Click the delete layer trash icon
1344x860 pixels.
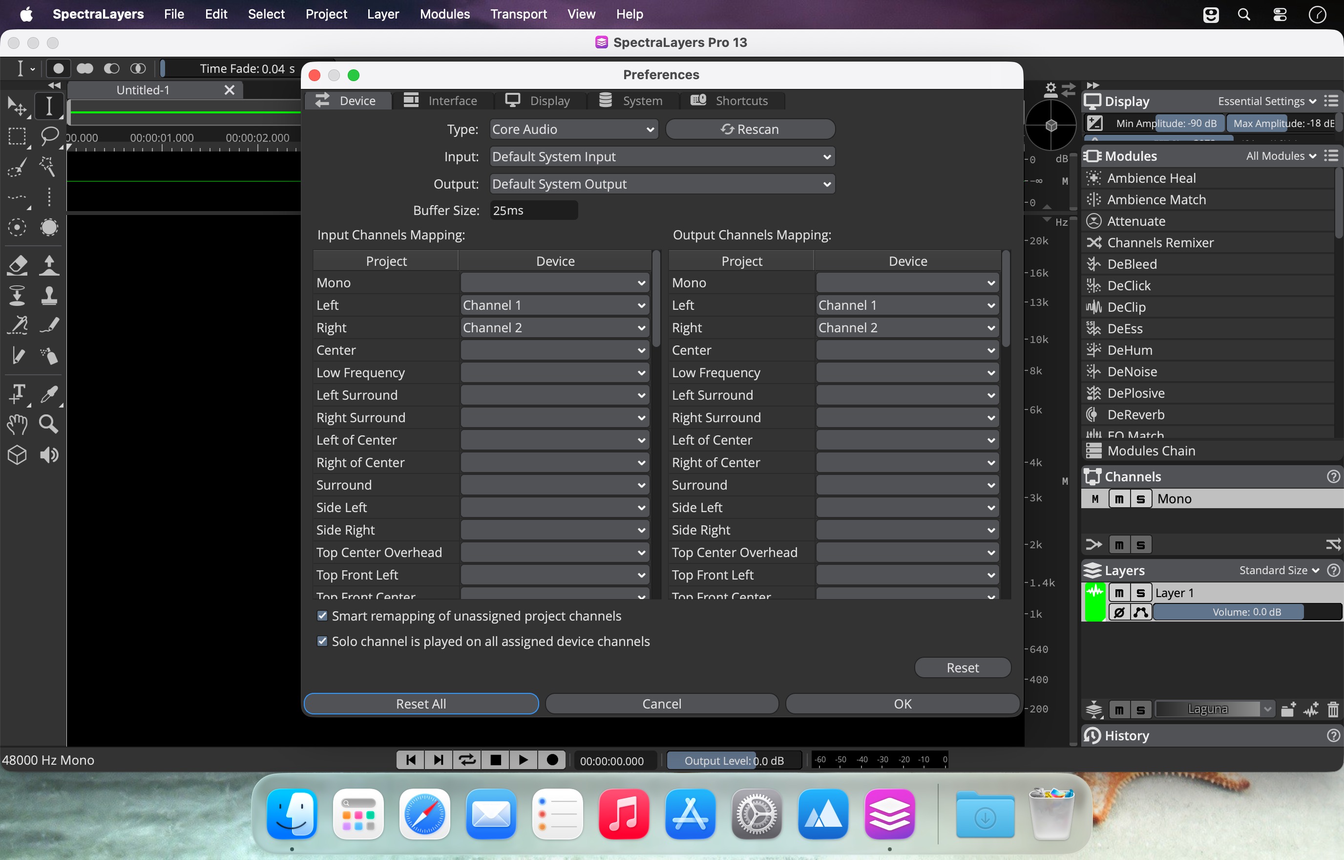(1333, 710)
